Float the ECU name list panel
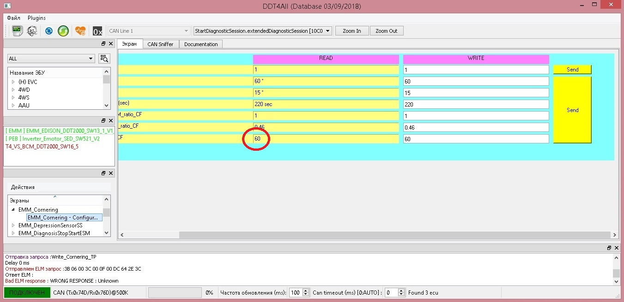The width and height of the screenshot is (624, 302). (x=103, y=44)
